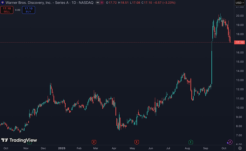Click the Jun time axis label
This screenshot has height=151, width=246.
pos(151,148)
